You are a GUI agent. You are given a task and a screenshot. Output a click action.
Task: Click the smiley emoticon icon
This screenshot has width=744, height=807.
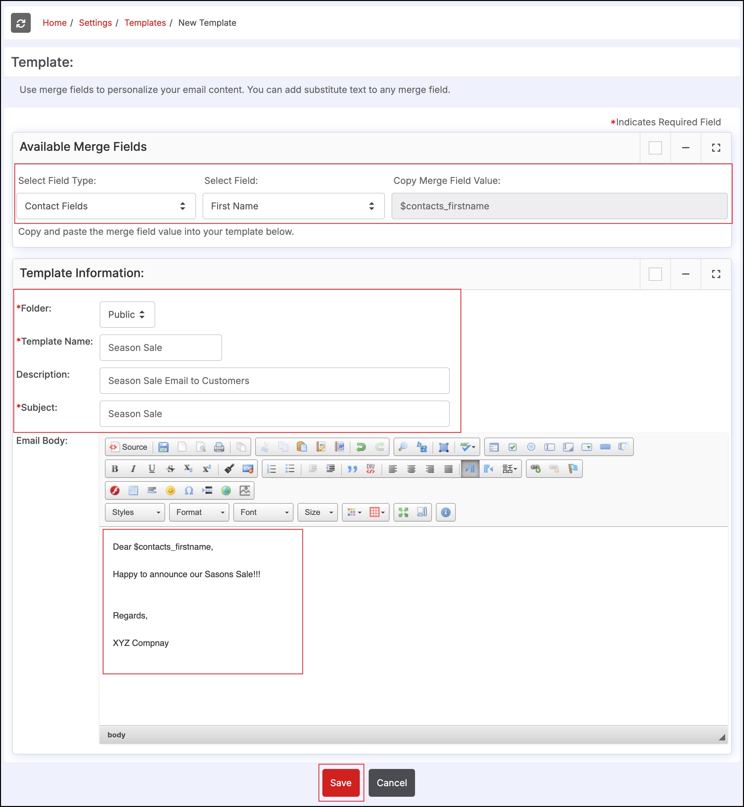[170, 490]
